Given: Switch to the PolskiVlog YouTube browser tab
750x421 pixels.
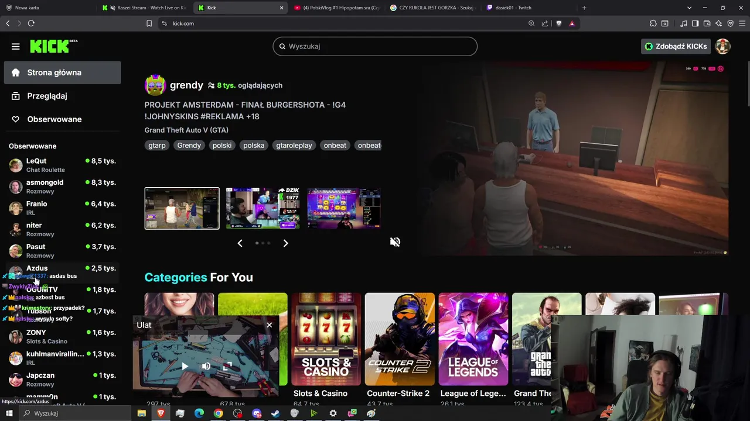Looking at the screenshot, I should click(337, 8).
